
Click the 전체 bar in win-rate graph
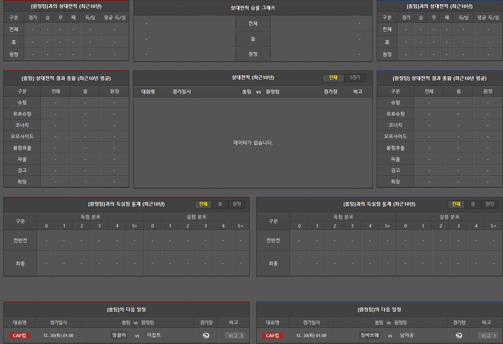(x=253, y=23)
